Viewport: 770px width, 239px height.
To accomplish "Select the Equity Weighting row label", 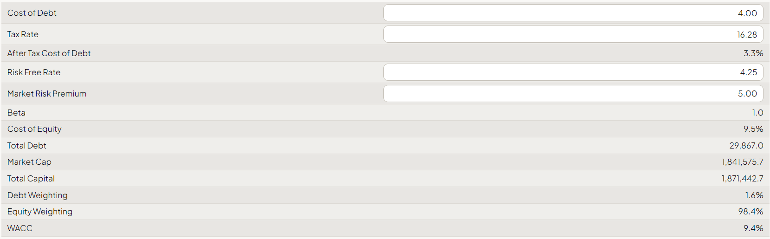I will click(x=40, y=212).
